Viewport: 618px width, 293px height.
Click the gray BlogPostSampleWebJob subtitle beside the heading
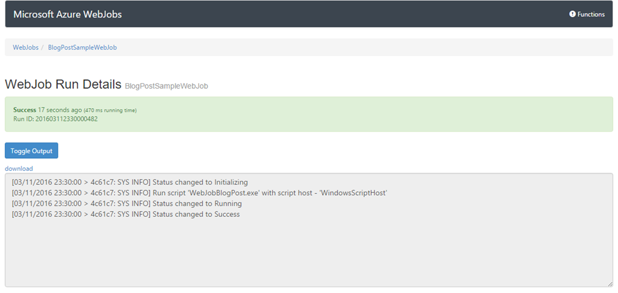167,86
